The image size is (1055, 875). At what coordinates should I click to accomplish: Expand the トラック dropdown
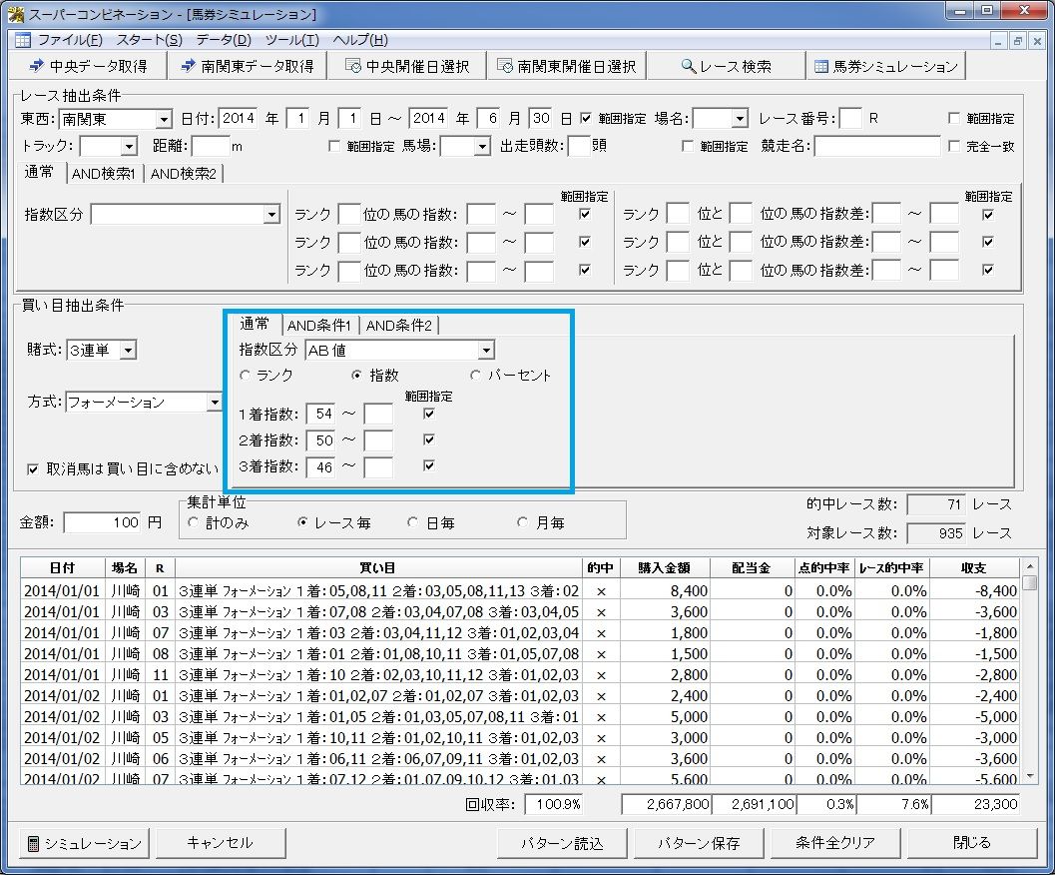click(x=129, y=146)
